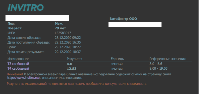Click the Результат column header
This screenshot has height=94, width=199.
pyautogui.click(x=74, y=59)
